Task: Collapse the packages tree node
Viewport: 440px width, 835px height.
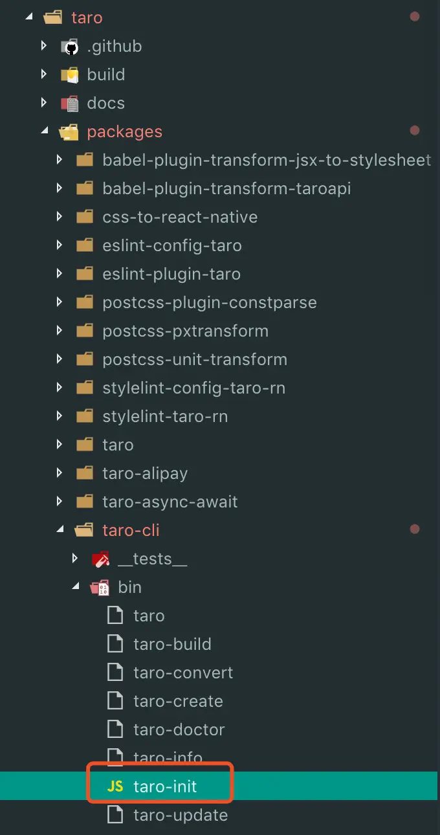Action: 44,130
